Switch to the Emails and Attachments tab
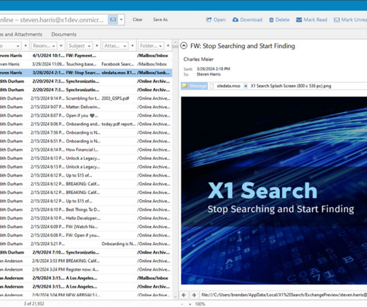367x307 pixels. pos(21,35)
